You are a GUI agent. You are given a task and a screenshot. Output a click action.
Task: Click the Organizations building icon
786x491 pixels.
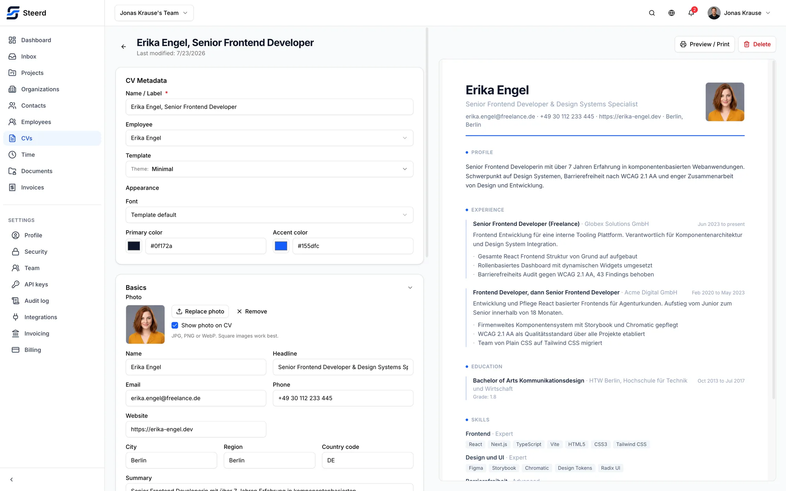pos(13,89)
